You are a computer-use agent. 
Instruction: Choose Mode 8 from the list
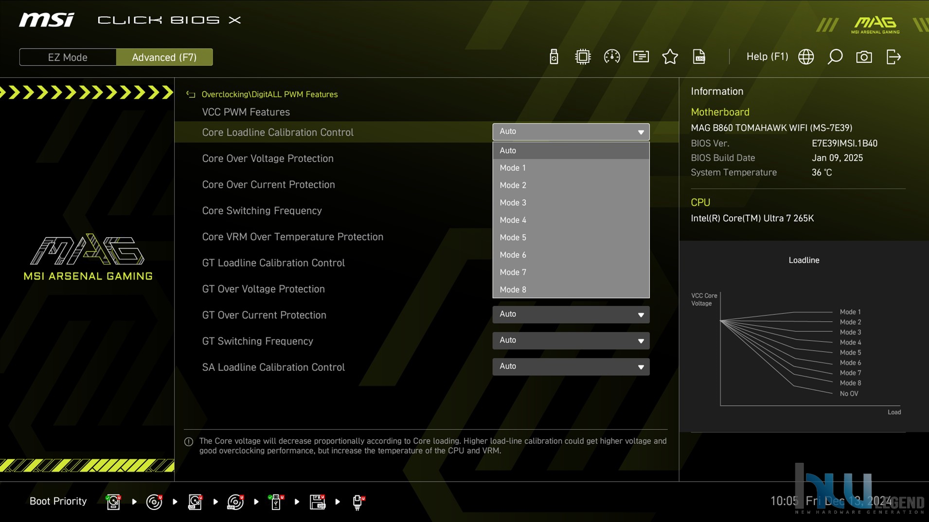(x=571, y=290)
